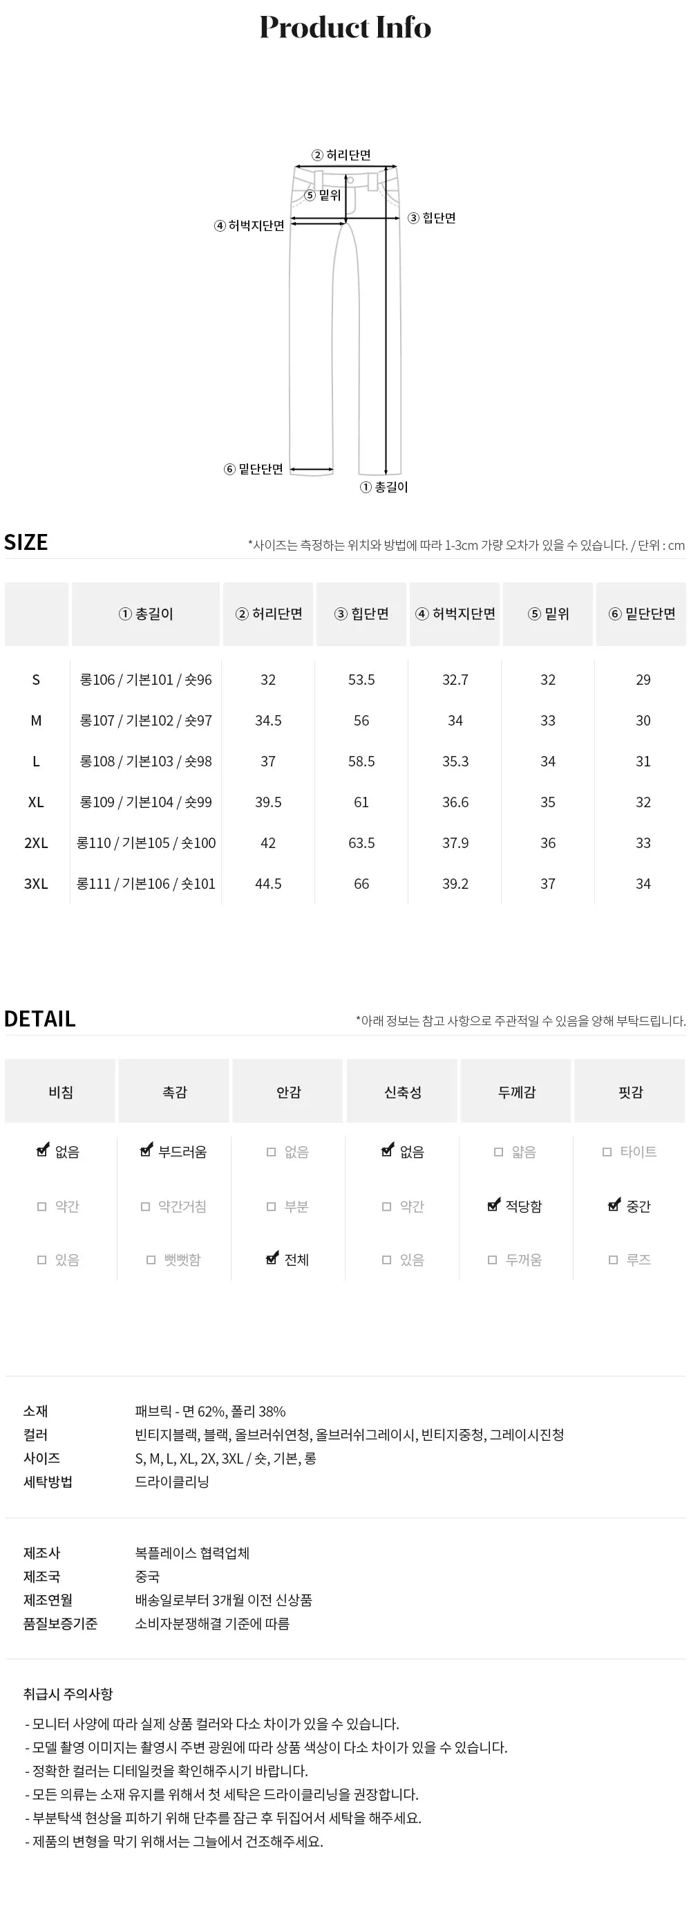The height and width of the screenshot is (1925, 691).
Task: Click the Product Info heading
Action: 345,28
